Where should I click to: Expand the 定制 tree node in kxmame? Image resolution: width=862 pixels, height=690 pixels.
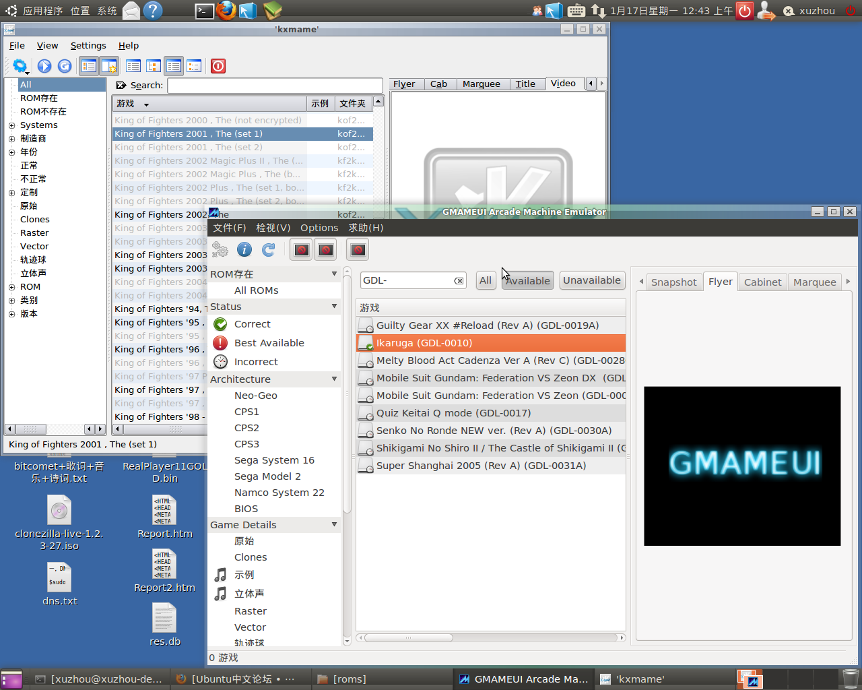[x=11, y=193]
